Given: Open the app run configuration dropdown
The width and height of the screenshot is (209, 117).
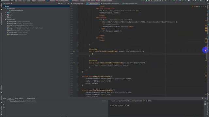Looking at the screenshot, I should click(x=149, y=1).
